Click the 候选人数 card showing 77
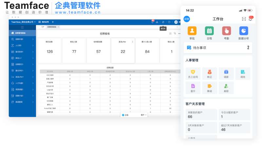The height and width of the screenshot is (146, 262). [74, 51]
